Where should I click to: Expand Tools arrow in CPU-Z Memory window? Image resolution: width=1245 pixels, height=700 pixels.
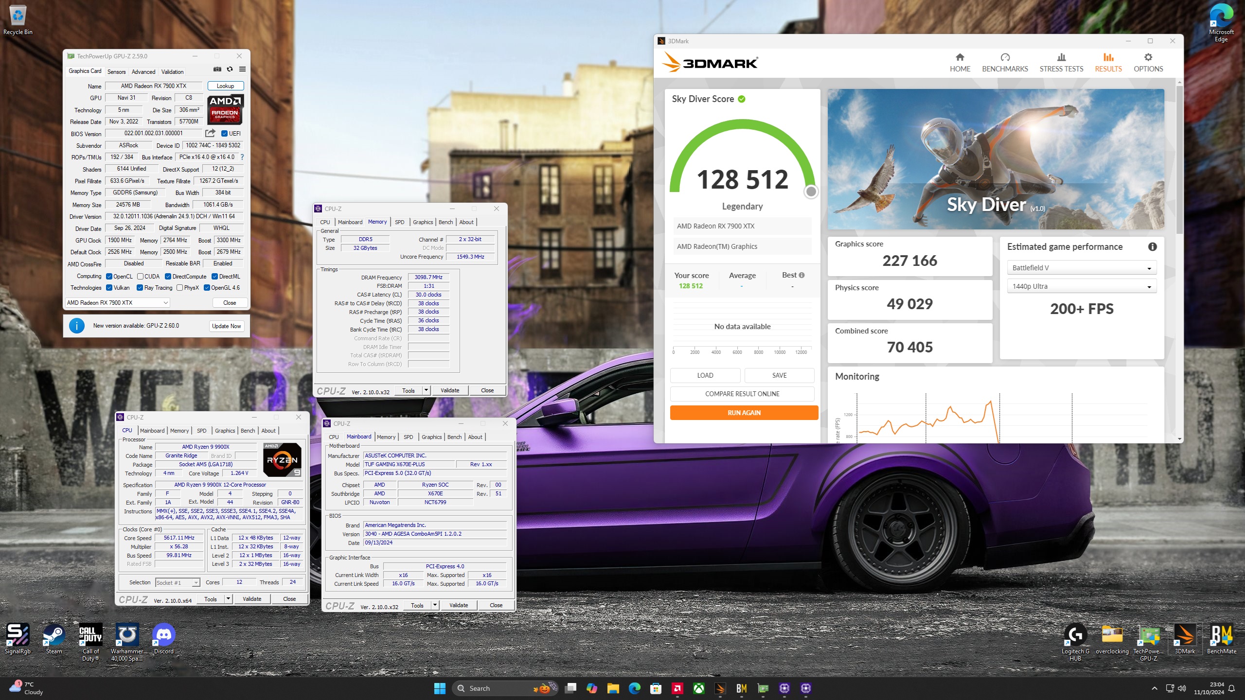426,390
